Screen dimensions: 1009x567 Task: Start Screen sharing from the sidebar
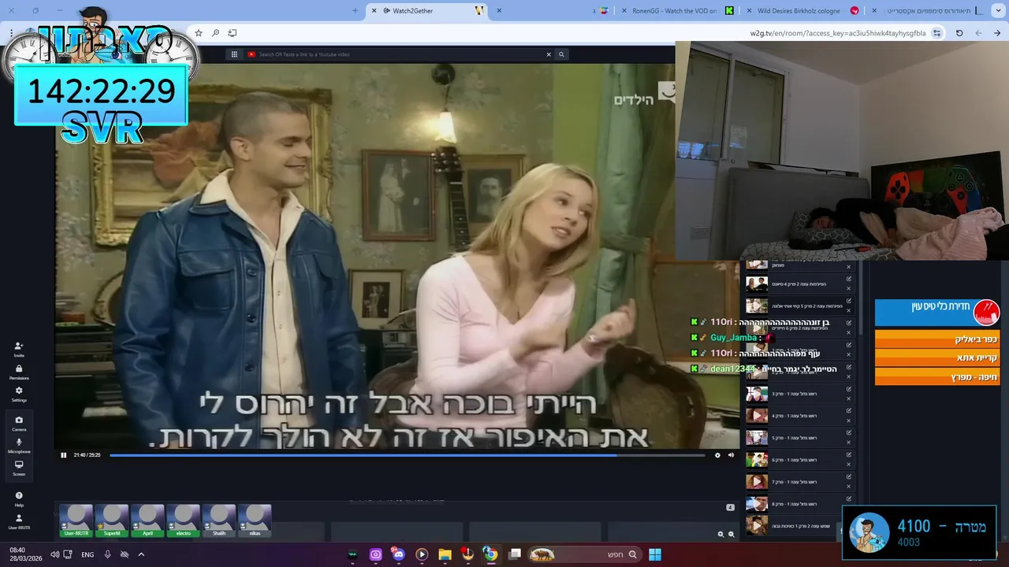point(19,467)
